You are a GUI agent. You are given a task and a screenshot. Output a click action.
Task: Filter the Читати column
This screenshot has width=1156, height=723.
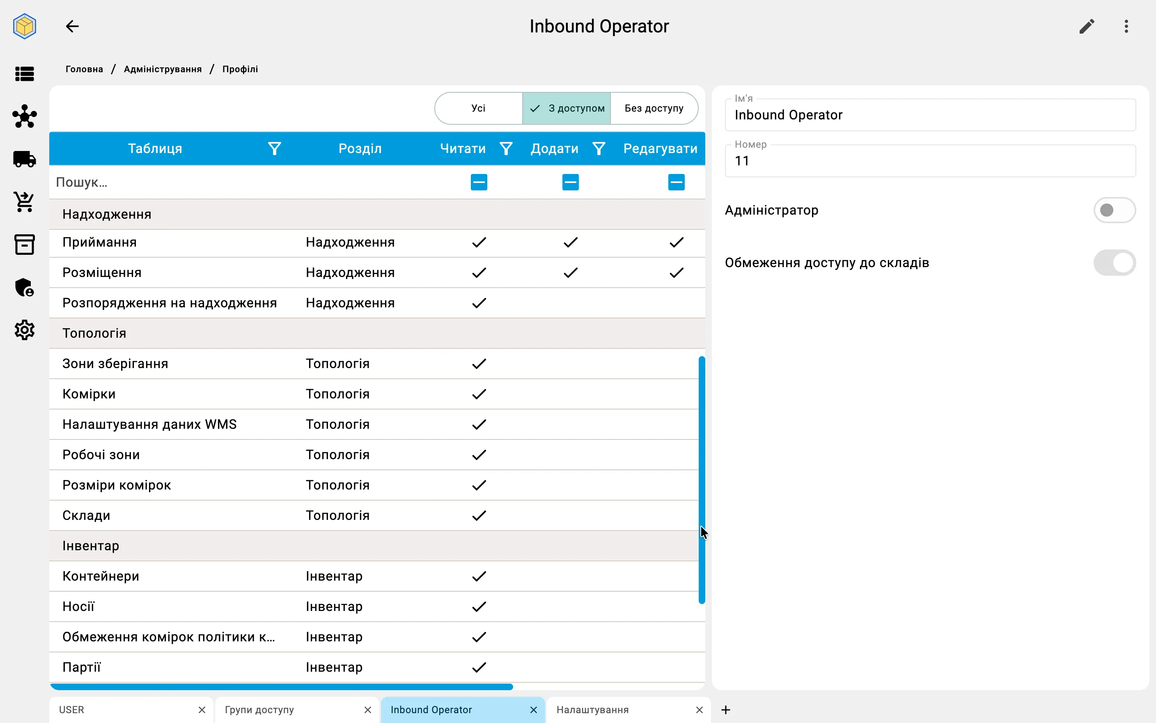tap(506, 149)
